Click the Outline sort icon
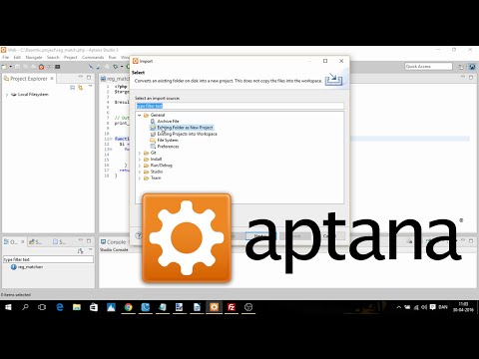Screen dimensions: 479x359 point(80,251)
